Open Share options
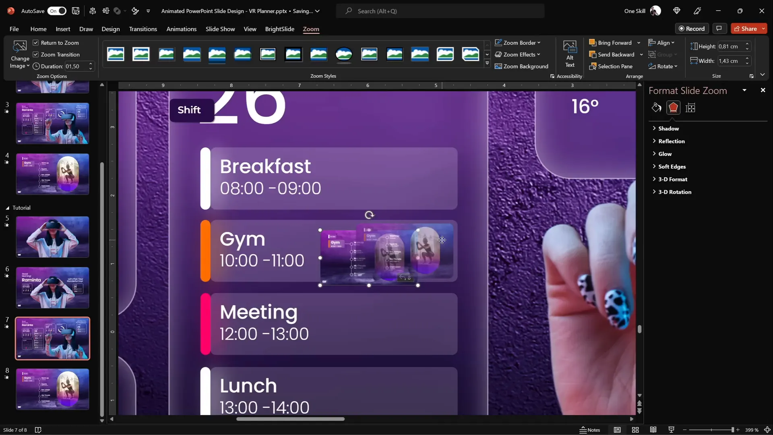Viewport: 773px width, 435px height. pyautogui.click(x=749, y=28)
